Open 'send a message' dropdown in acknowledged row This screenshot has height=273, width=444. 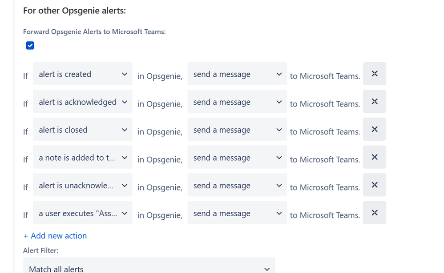click(237, 102)
